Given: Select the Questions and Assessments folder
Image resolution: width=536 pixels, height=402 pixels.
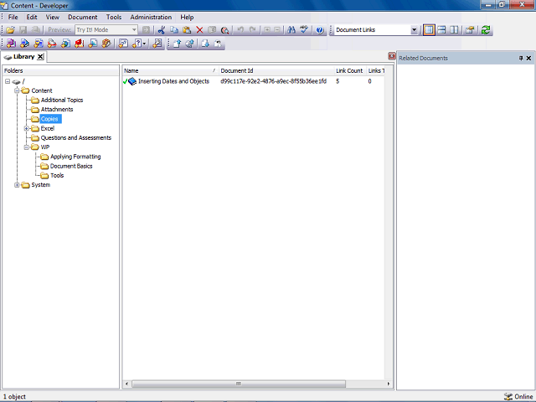Looking at the screenshot, I should 76,137.
